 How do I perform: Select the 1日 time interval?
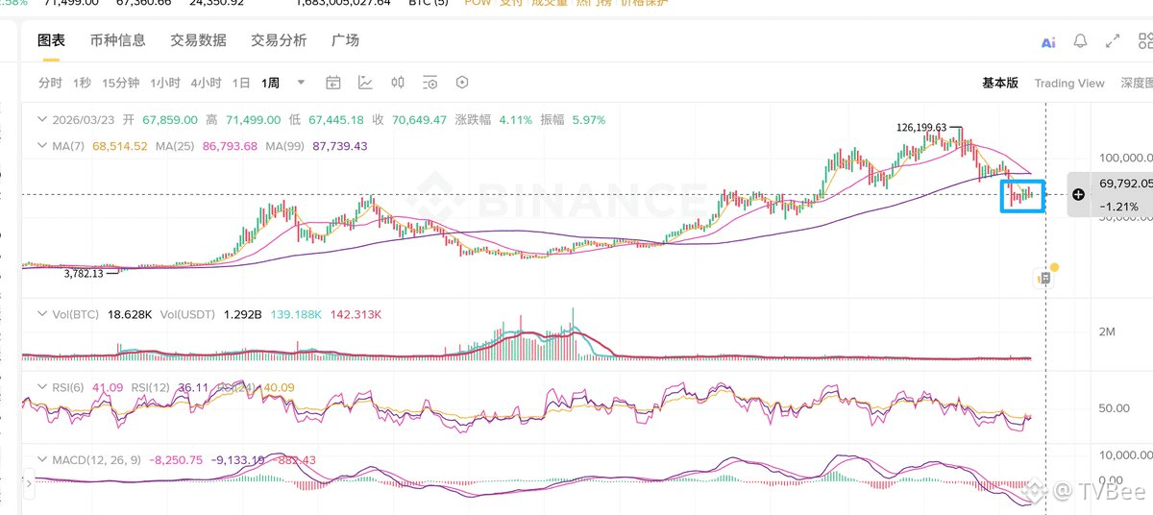point(241,84)
